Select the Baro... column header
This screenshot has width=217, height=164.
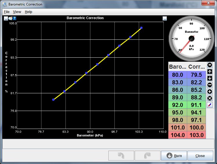pos(178,67)
